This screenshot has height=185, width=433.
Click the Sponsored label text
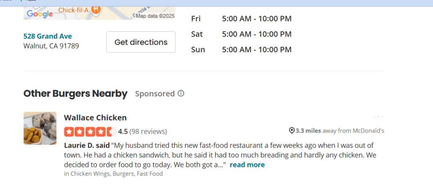[x=155, y=94]
